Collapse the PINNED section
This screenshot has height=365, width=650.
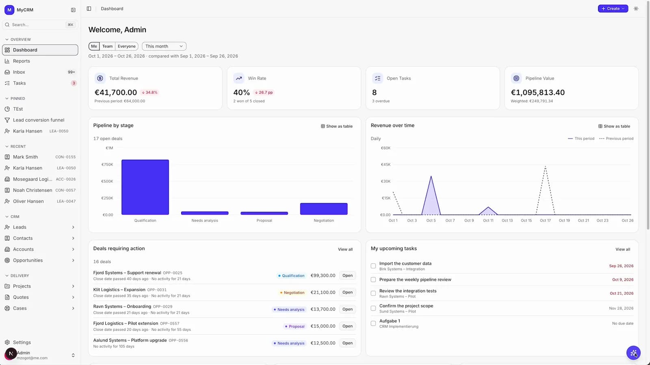[15, 99]
